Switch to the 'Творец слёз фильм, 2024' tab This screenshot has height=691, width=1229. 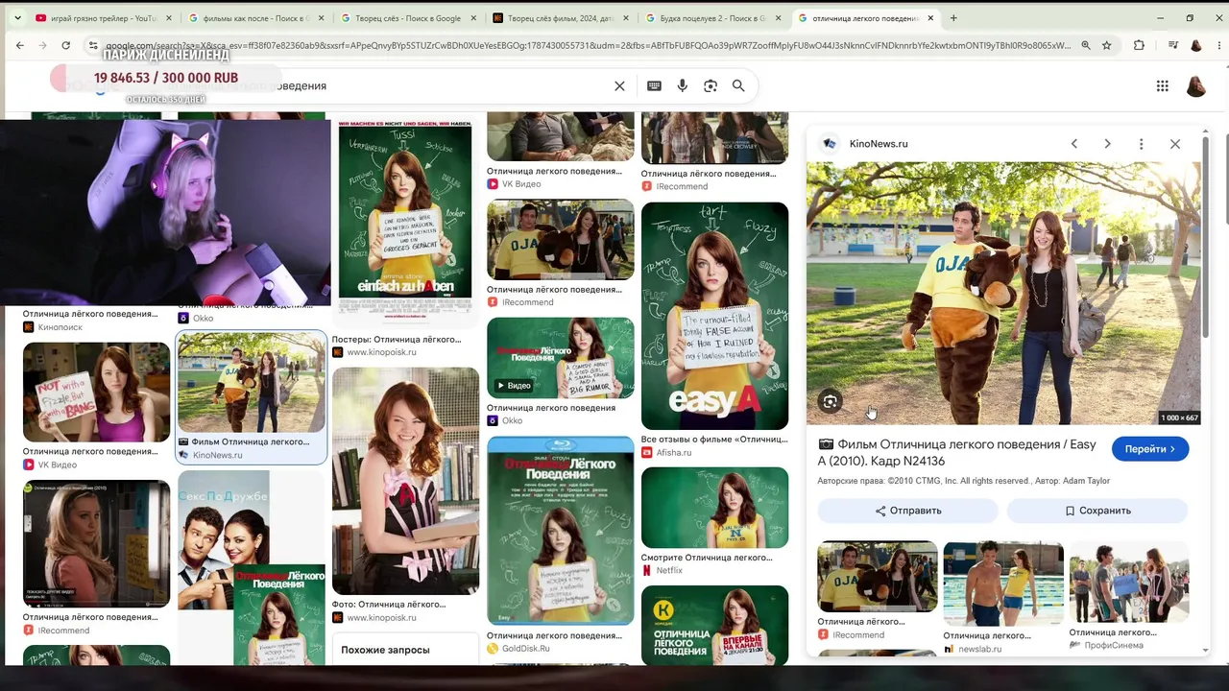pos(562,18)
